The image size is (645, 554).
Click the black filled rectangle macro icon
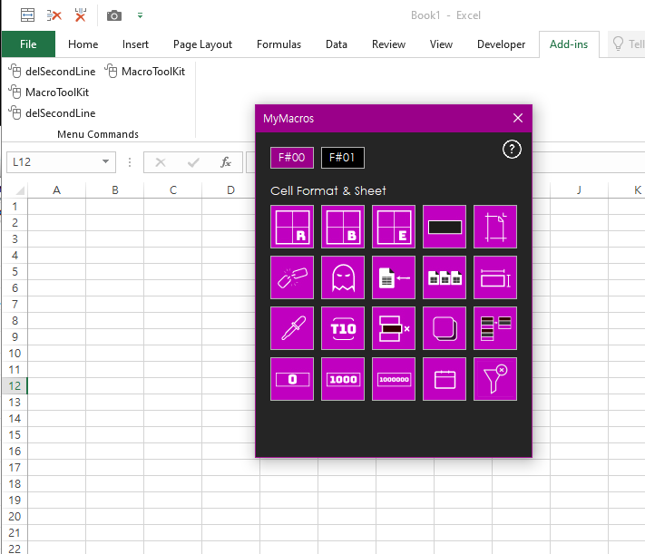[445, 227]
